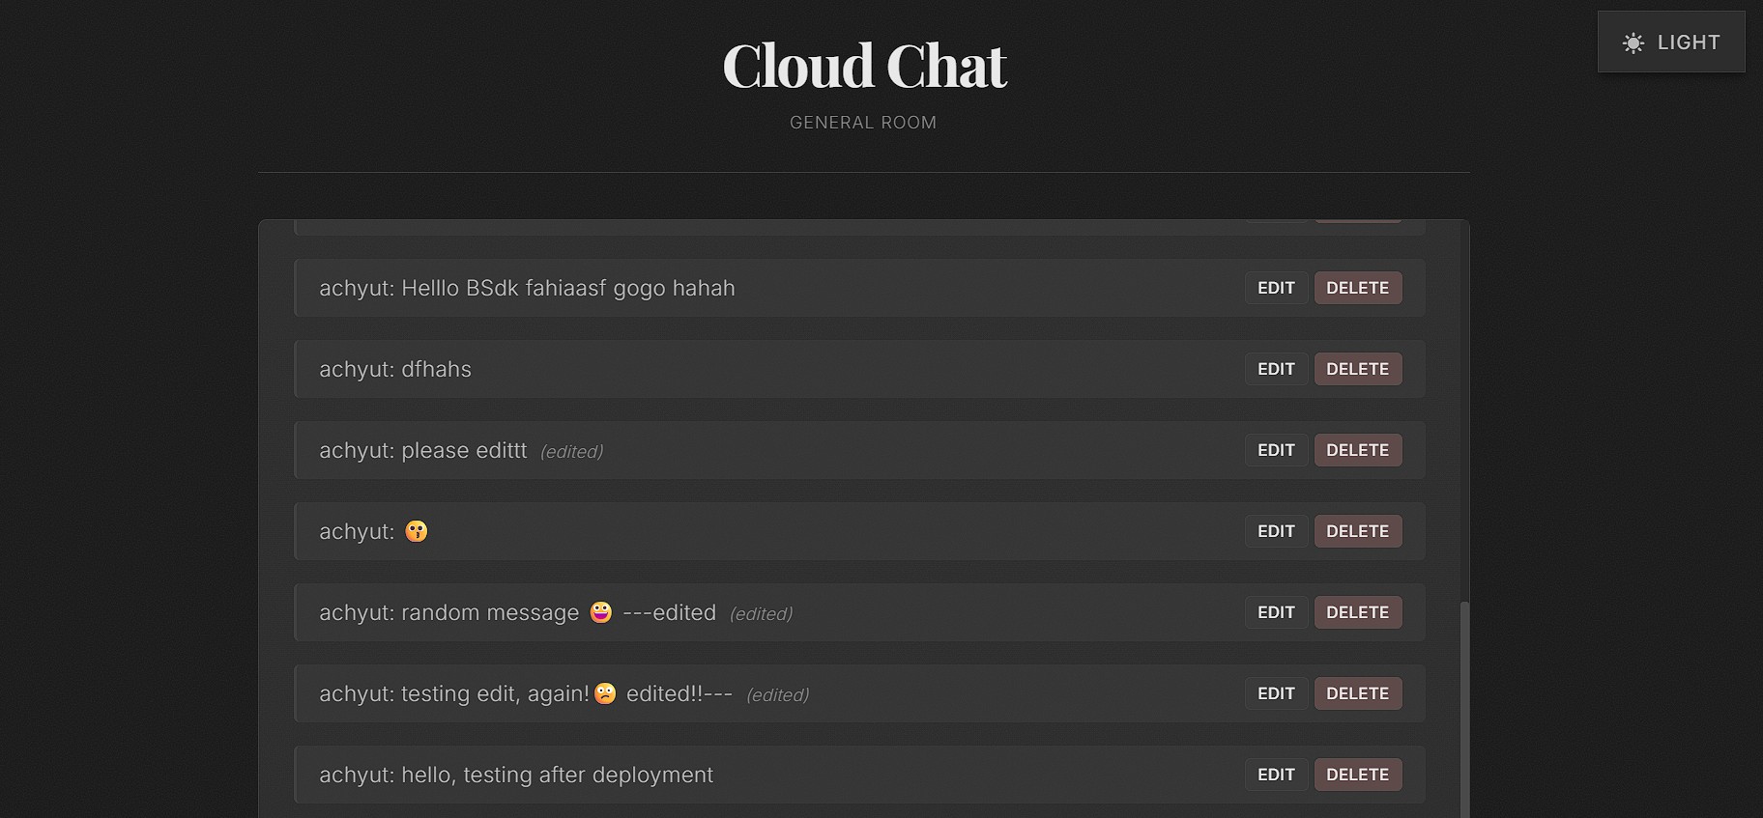Delete the 'hello, testing after deployment' message
The image size is (1763, 818).
tap(1357, 774)
